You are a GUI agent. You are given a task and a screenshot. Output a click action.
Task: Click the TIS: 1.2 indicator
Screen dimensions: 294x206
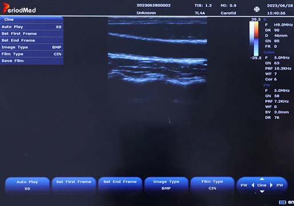pos(203,6)
